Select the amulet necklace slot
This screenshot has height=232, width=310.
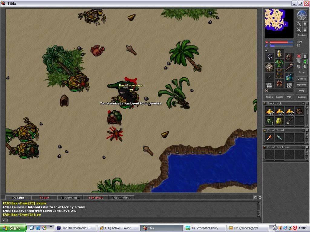pyautogui.click(x=269, y=57)
